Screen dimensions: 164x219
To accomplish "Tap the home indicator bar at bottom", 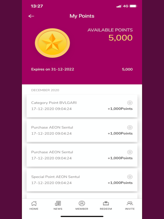I will [x=82, y=217].
